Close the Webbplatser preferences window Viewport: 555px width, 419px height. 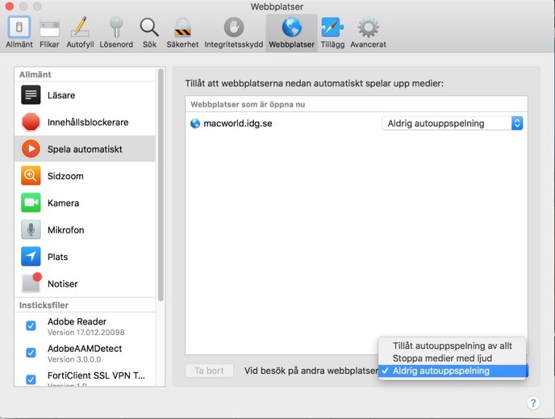[x=9, y=6]
